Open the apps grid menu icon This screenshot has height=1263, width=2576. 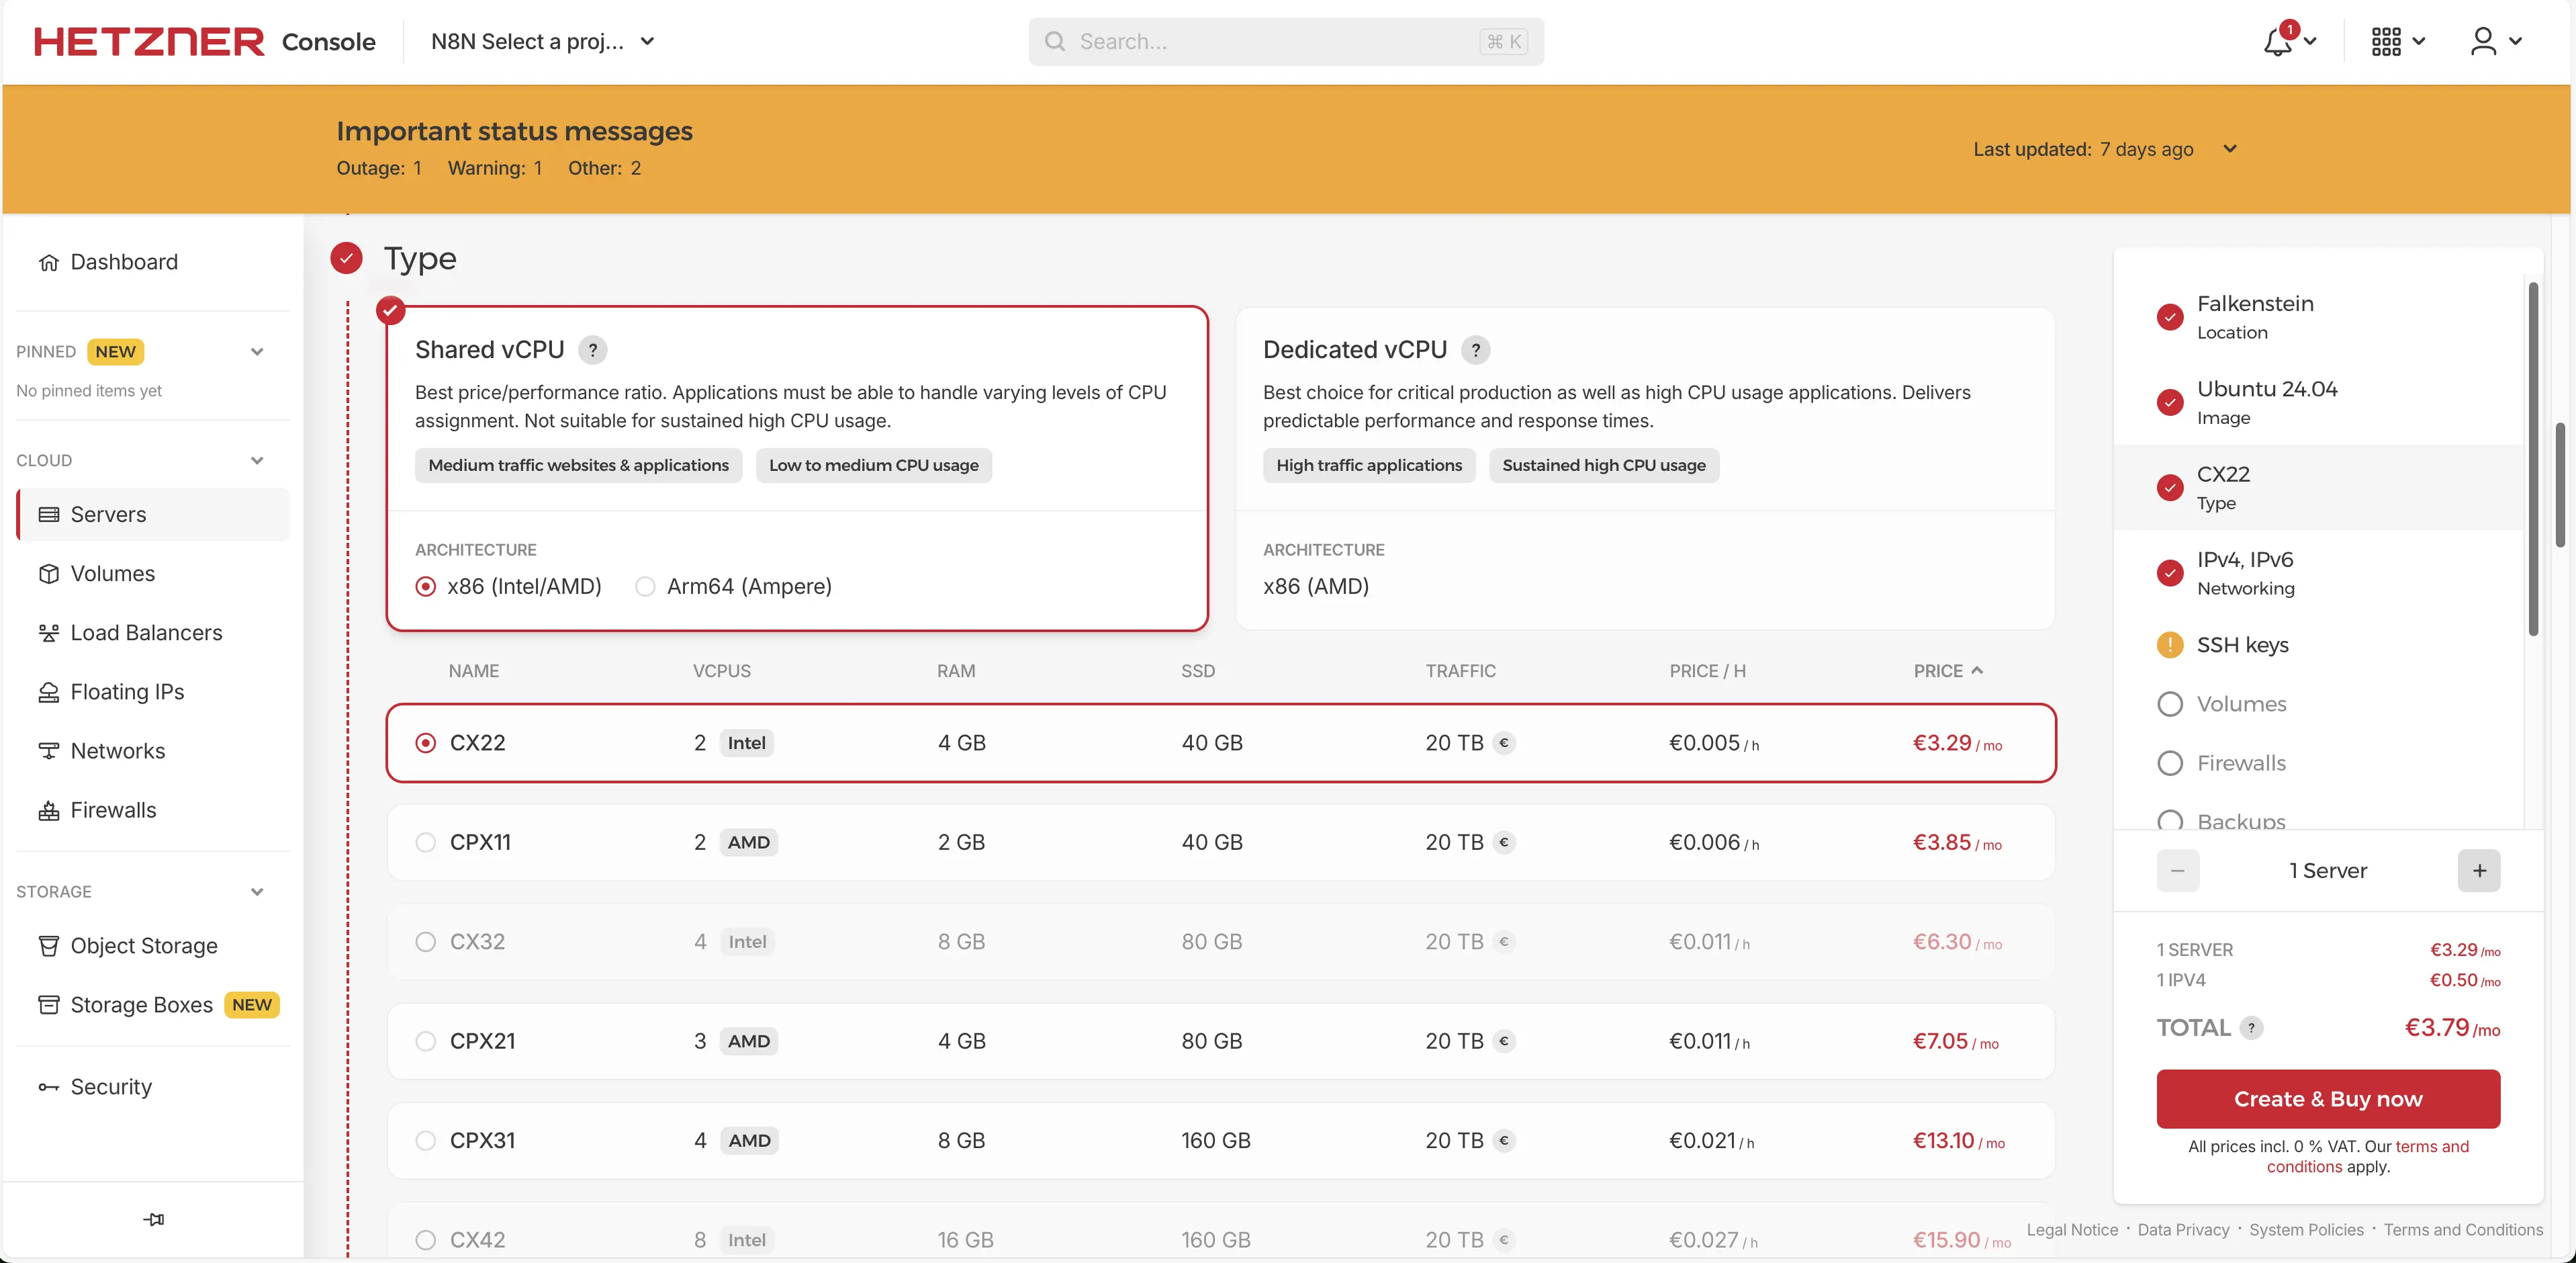coord(2386,42)
